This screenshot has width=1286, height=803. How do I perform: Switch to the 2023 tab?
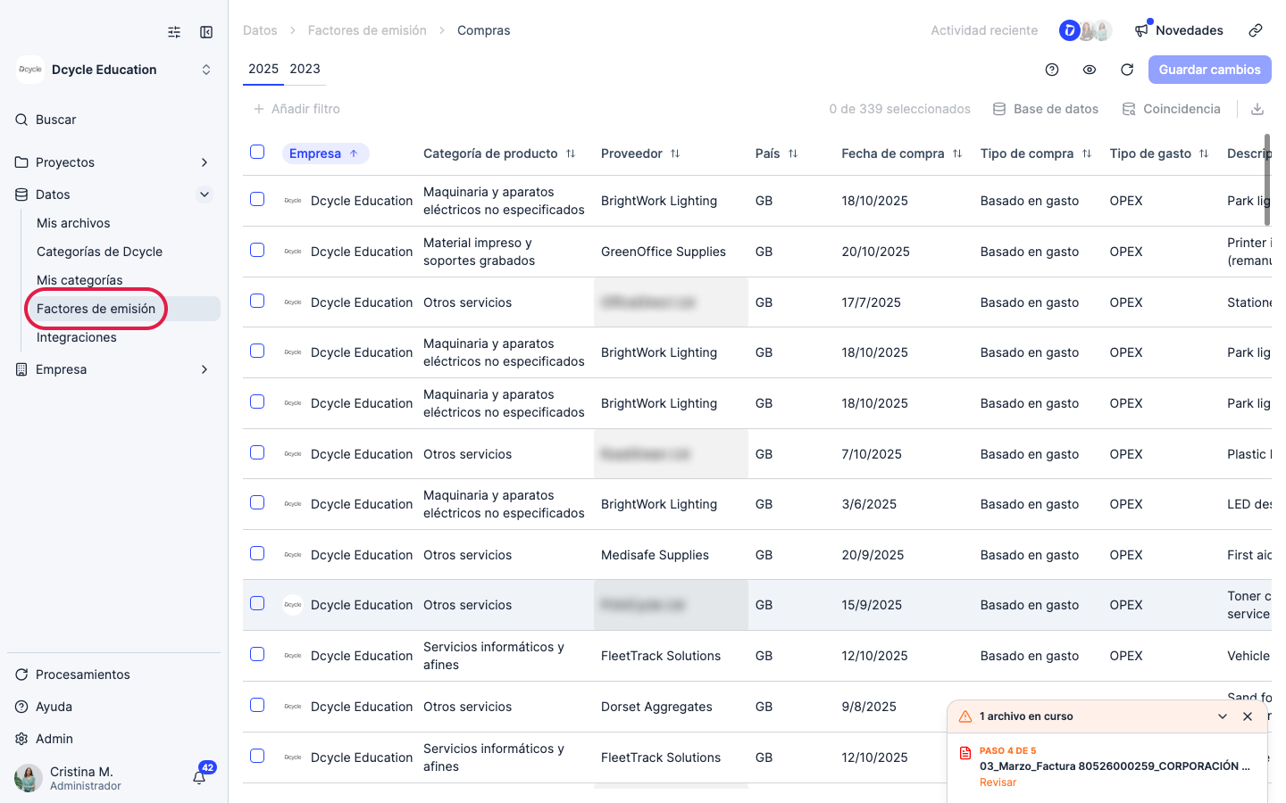point(305,69)
